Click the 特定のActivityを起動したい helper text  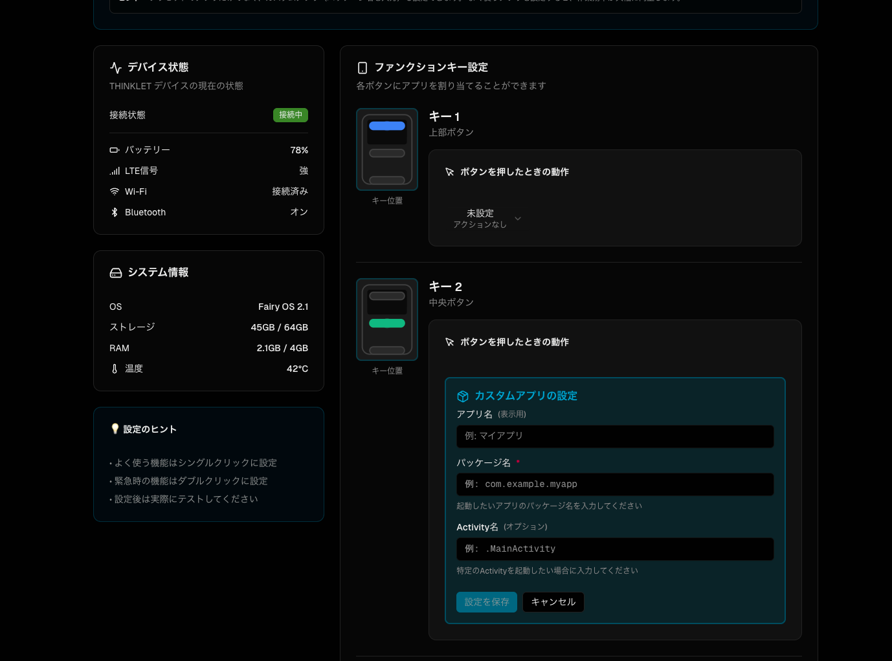pos(547,570)
